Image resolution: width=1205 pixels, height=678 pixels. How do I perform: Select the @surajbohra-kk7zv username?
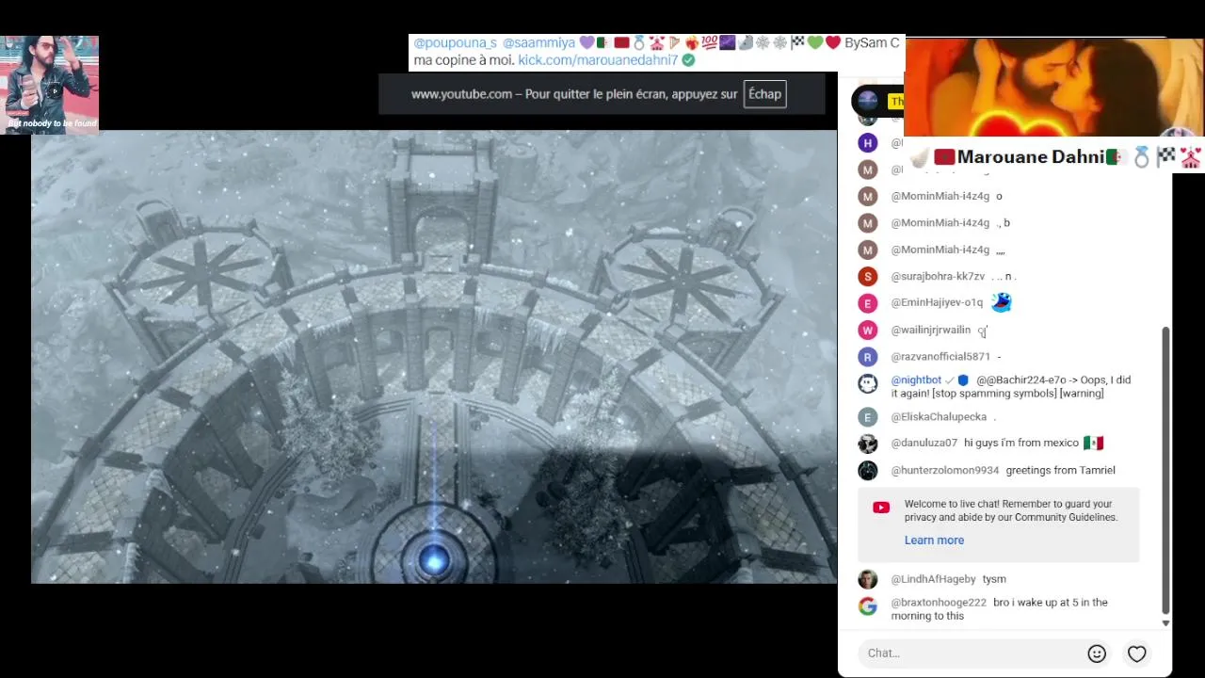[x=938, y=277]
